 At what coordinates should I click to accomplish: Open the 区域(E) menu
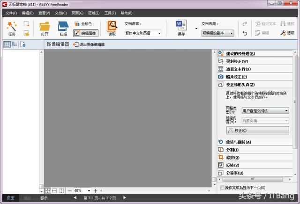(94, 13)
